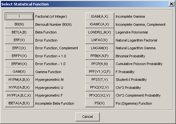Click the "Gamma Function" label
This screenshot has height=124, width=176.
(48, 72)
